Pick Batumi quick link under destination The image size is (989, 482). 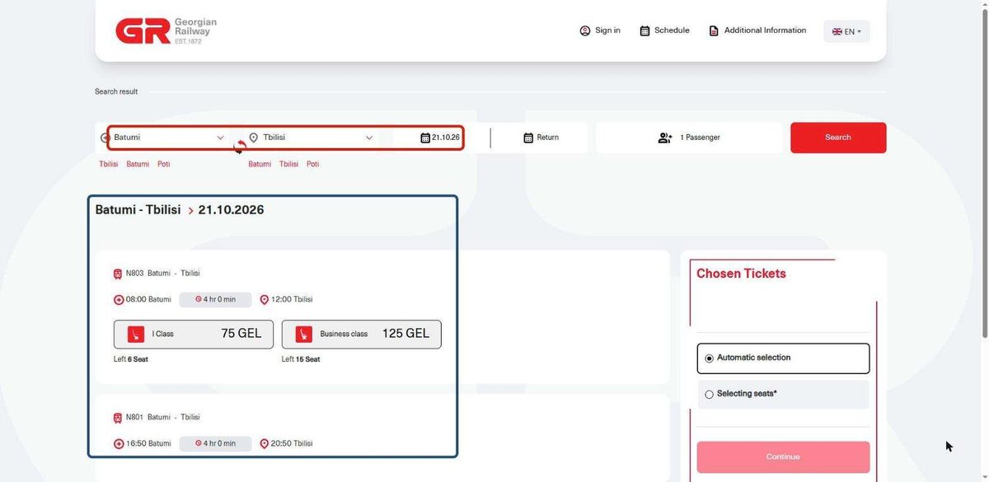(260, 164)
